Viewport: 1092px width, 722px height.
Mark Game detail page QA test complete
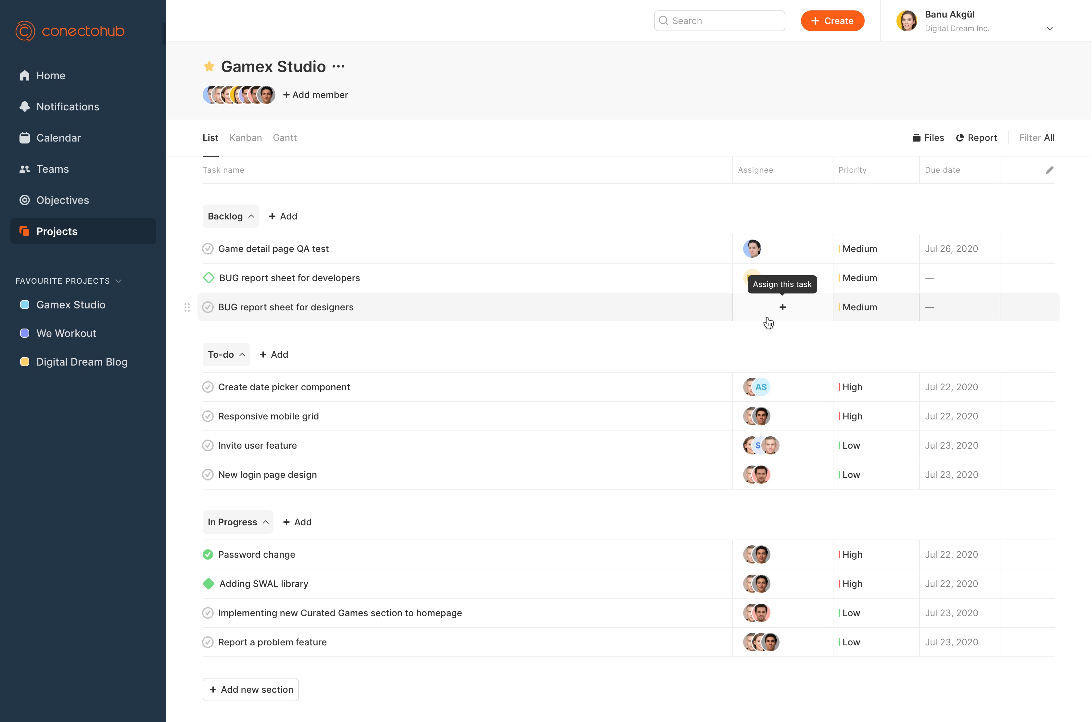[x=208, y=249]
